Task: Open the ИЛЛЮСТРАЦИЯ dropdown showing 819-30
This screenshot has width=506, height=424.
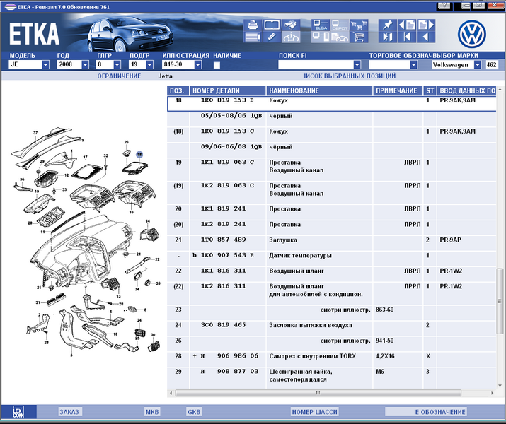Action: point(198,65)
